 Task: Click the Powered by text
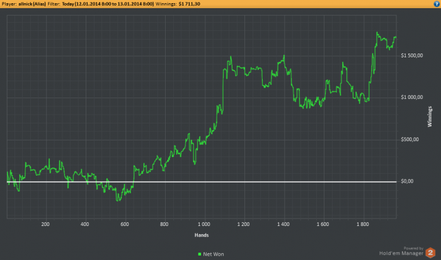point(413,248)
